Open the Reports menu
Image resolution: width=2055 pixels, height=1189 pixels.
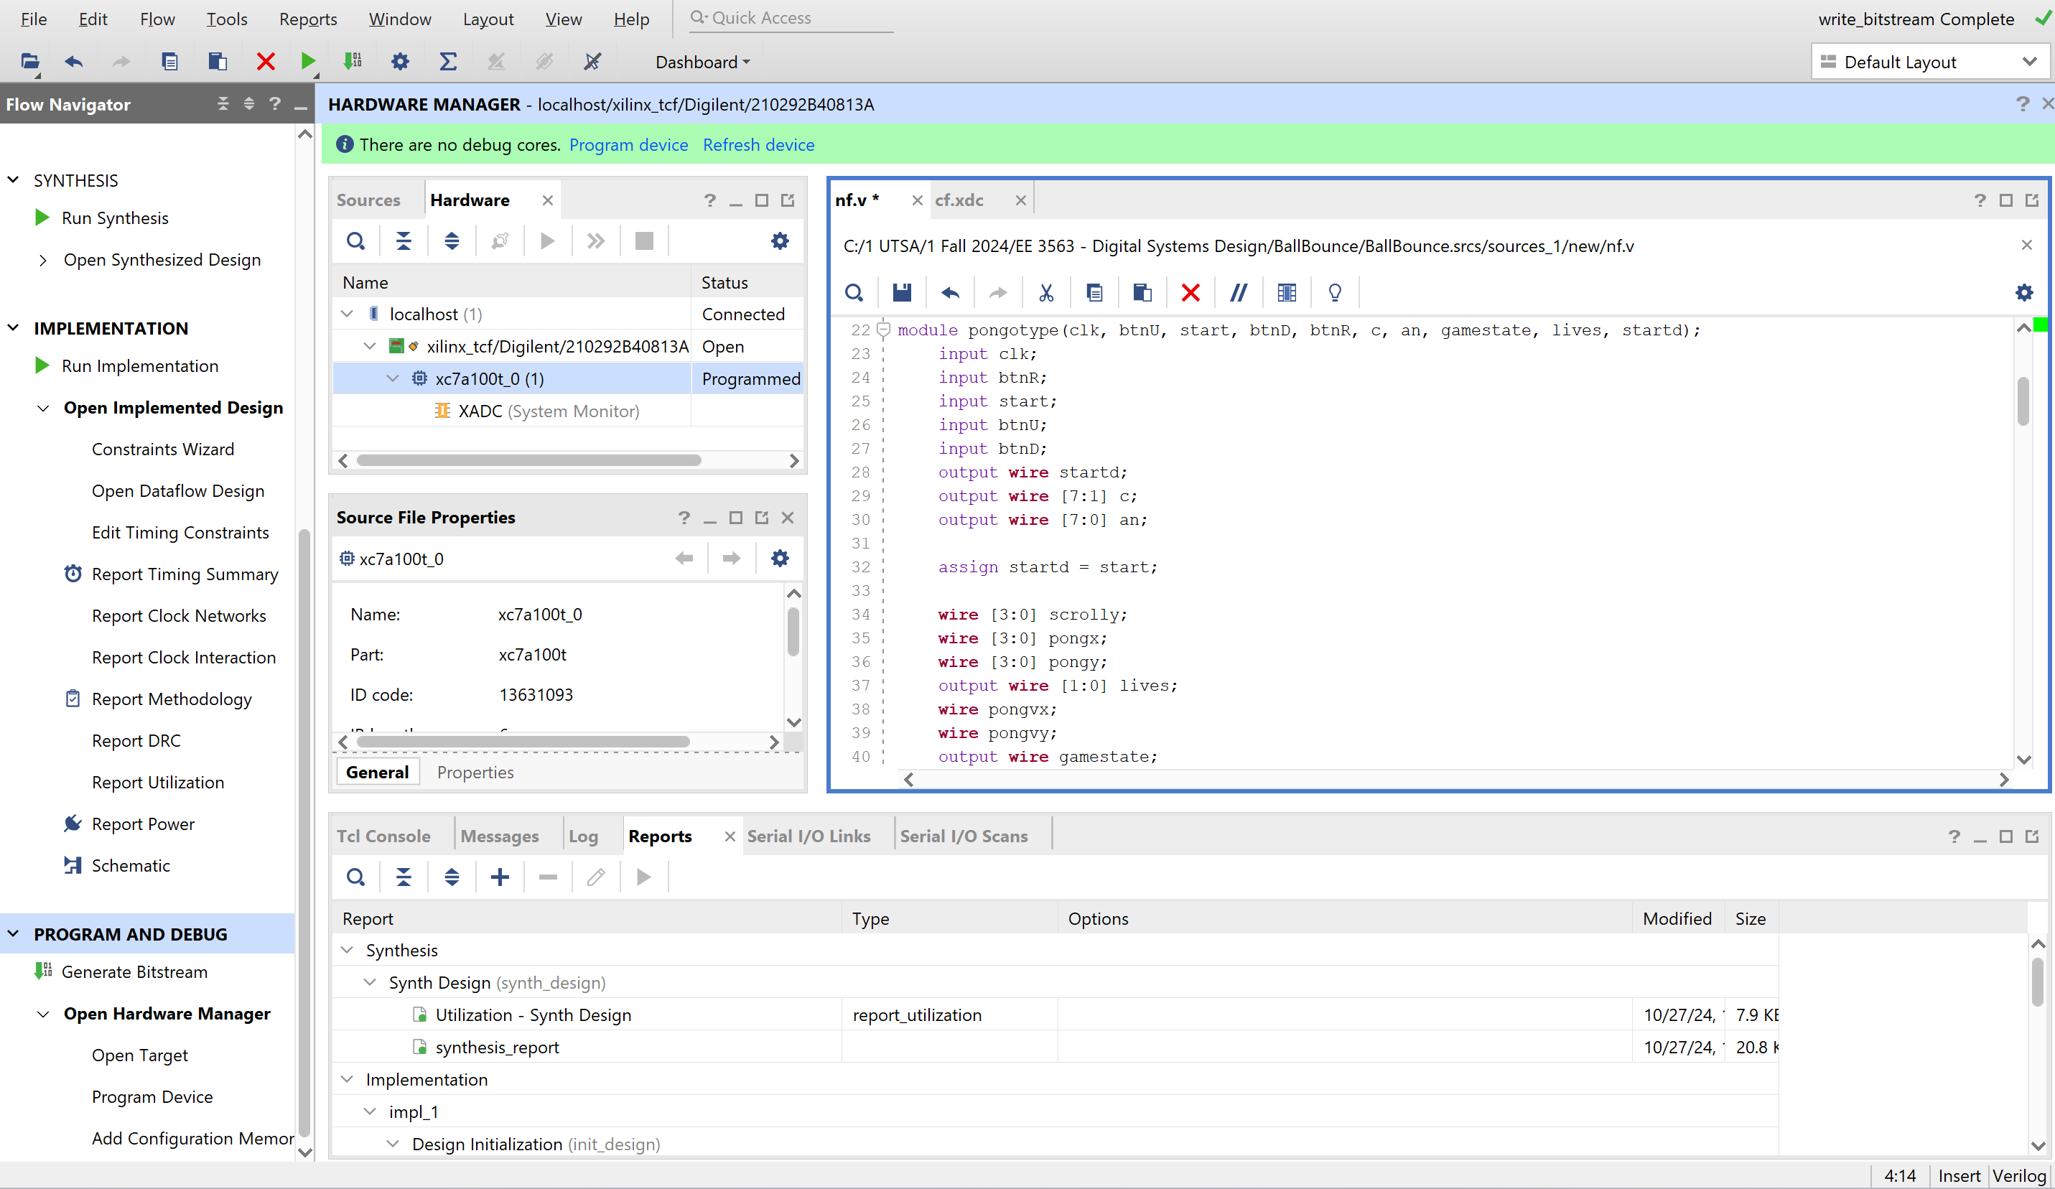(x=307, y=18)
